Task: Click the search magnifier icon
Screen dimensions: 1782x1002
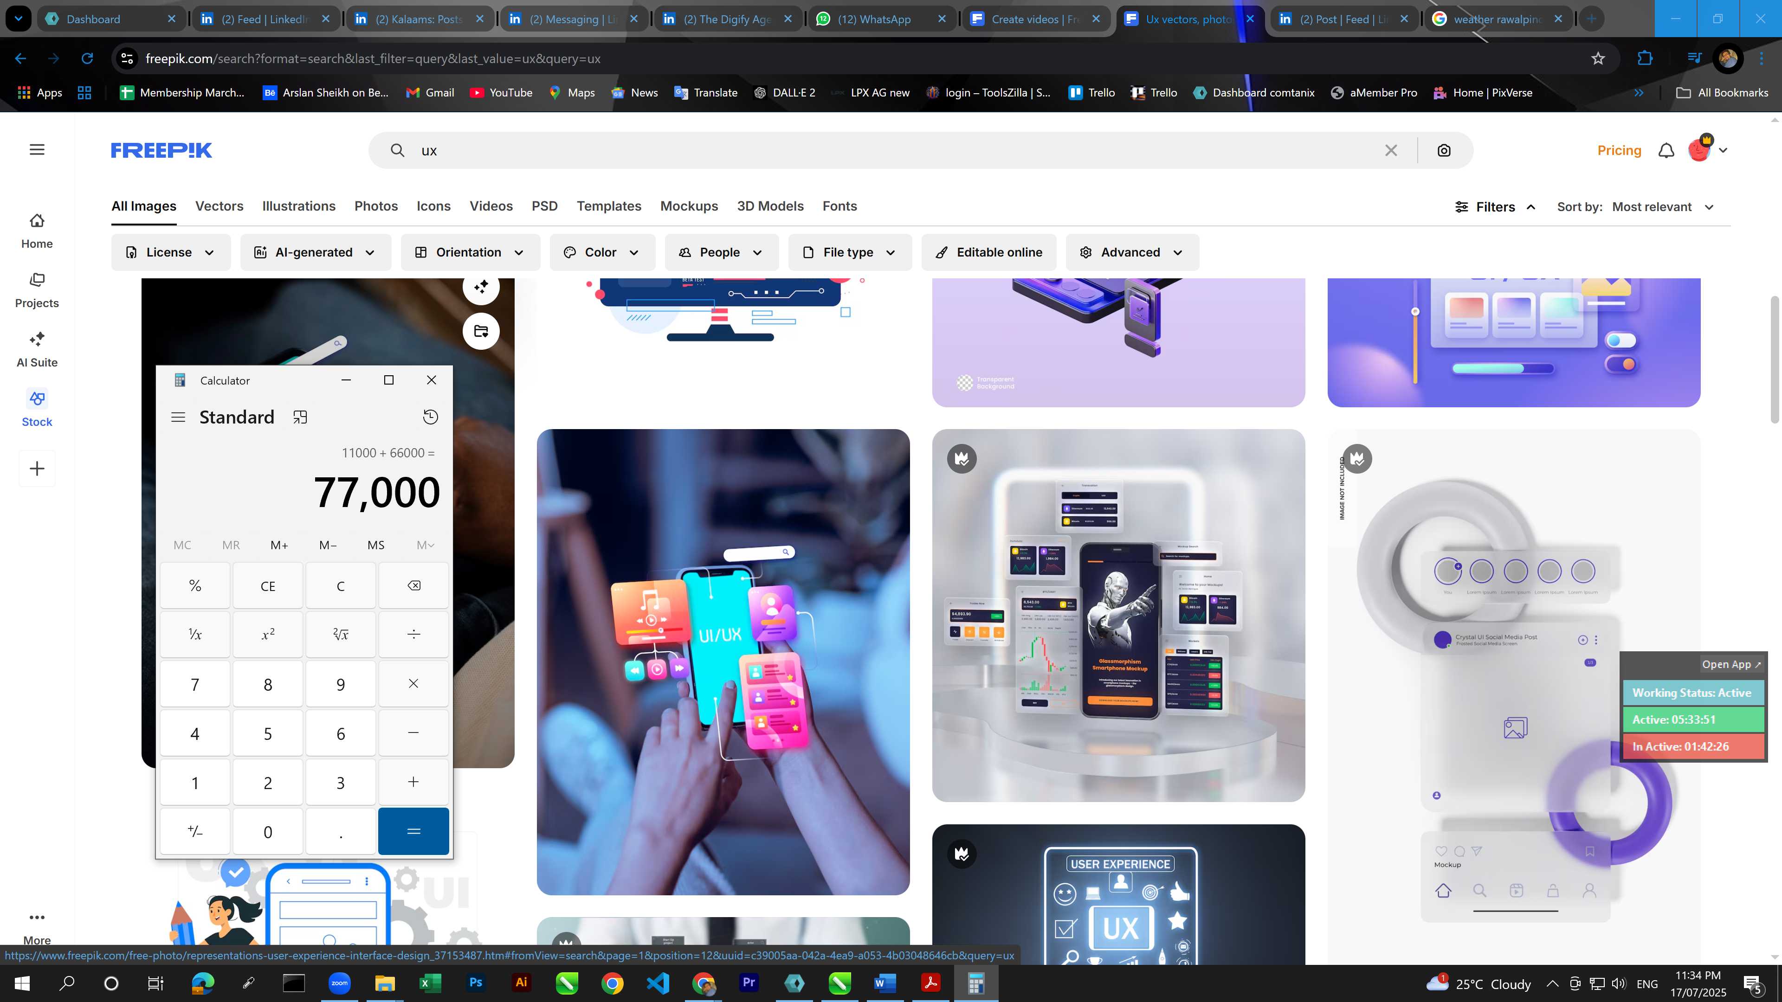Action: pos(397,150)
